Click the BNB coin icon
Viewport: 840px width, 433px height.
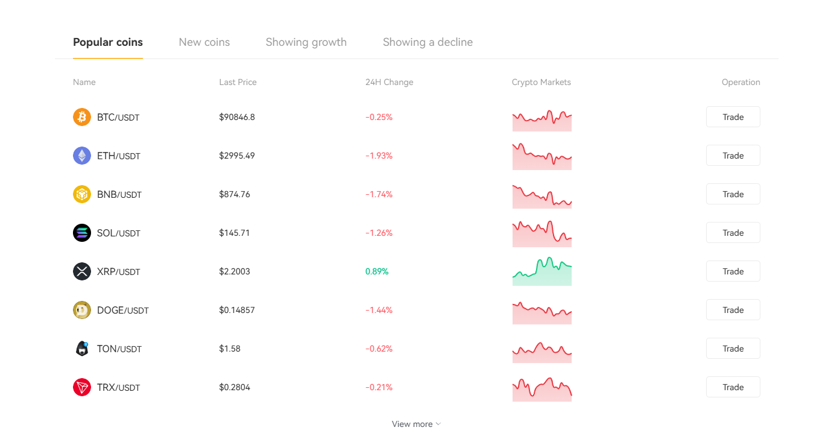click(82, 194)
